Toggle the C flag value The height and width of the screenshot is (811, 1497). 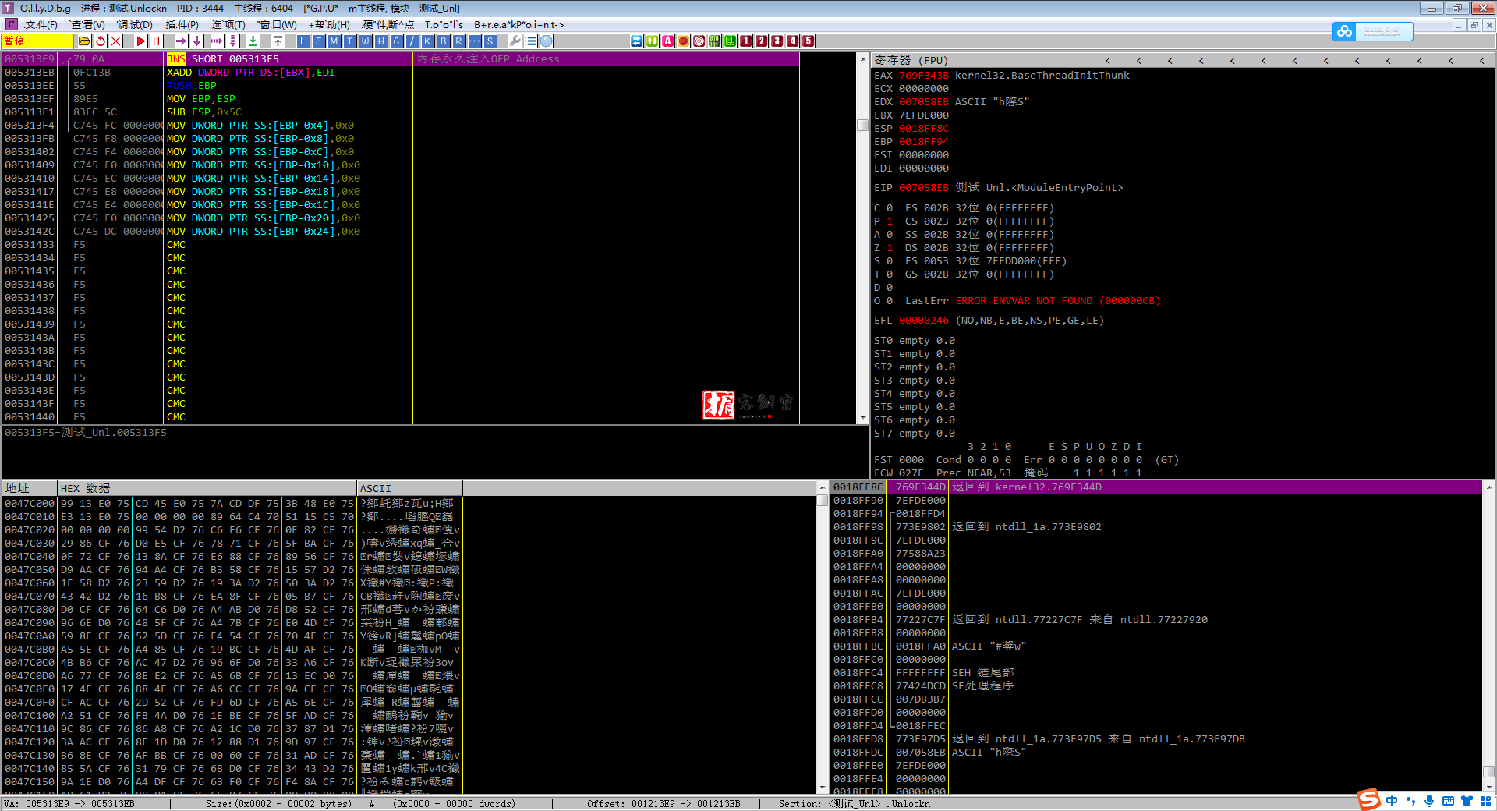click(x=890, y=208)
